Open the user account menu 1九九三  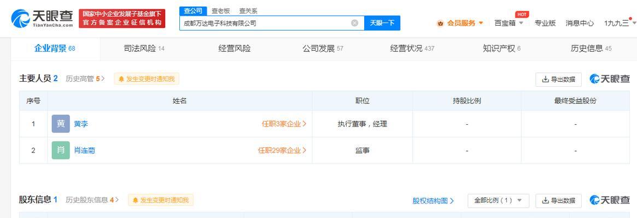coord(620,23)
